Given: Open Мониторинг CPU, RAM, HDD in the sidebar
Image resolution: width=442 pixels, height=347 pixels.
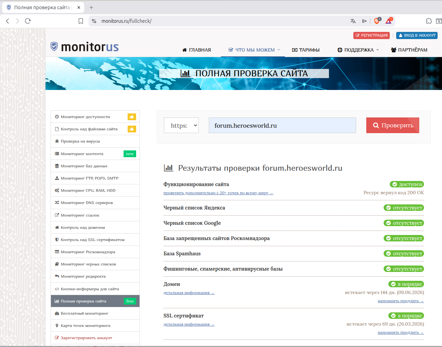Looking at the screenshot, I should [x=95, y=190].
